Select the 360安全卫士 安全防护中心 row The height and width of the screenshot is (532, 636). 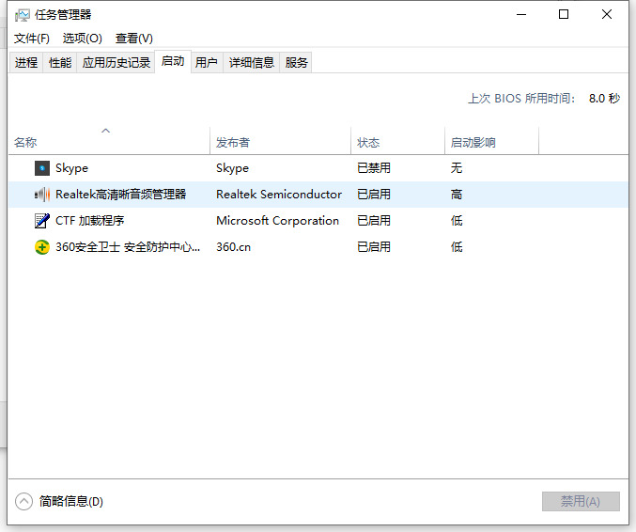[318, 247]
